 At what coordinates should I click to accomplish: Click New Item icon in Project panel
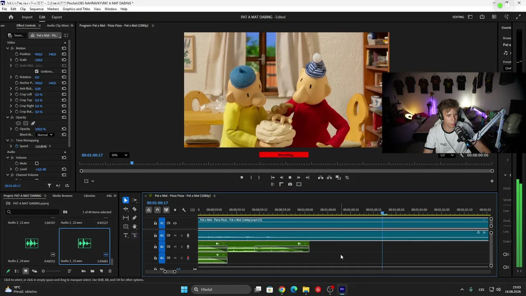102,271
